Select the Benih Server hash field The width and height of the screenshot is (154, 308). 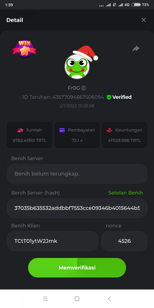77,208
